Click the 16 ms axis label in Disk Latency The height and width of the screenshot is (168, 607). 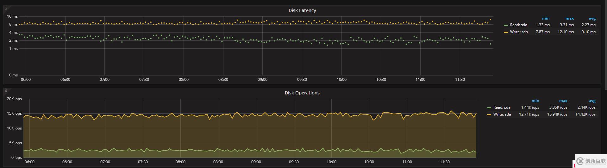click(x=12, y=16)
